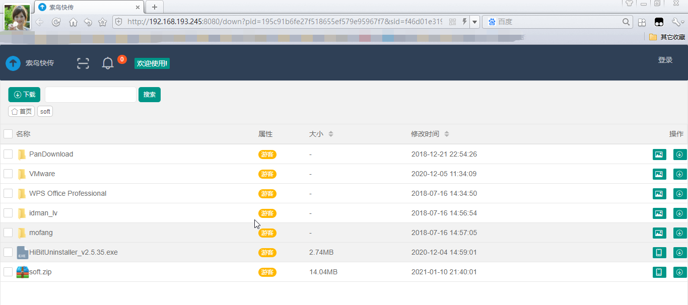The height and width of the screenshot is (305, 688).
Task: Click the image preview icon for mofang
Action: (x=659, y=233)
